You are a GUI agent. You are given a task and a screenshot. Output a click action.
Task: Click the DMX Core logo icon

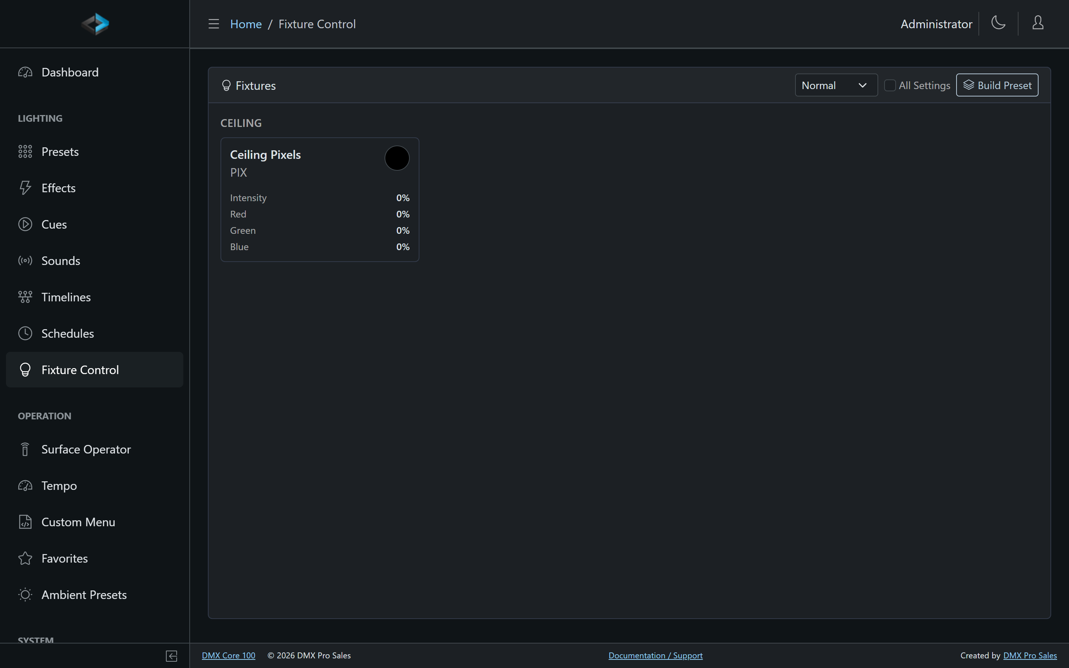click(95, 24)
